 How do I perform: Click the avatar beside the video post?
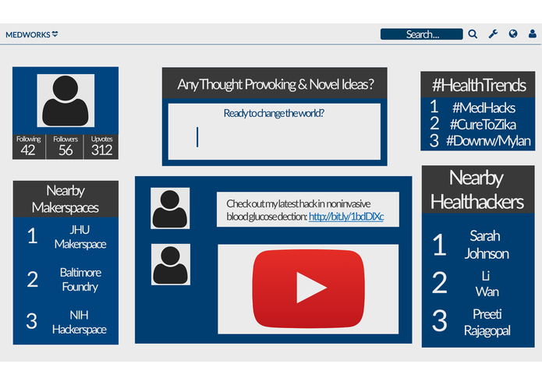171,264
